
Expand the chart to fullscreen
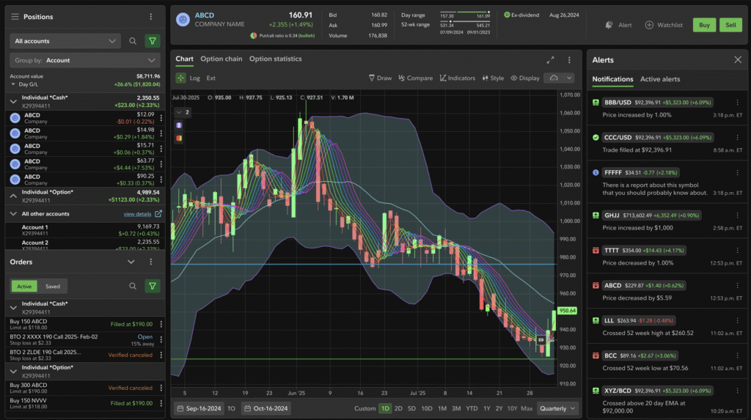tap(551, 59)
